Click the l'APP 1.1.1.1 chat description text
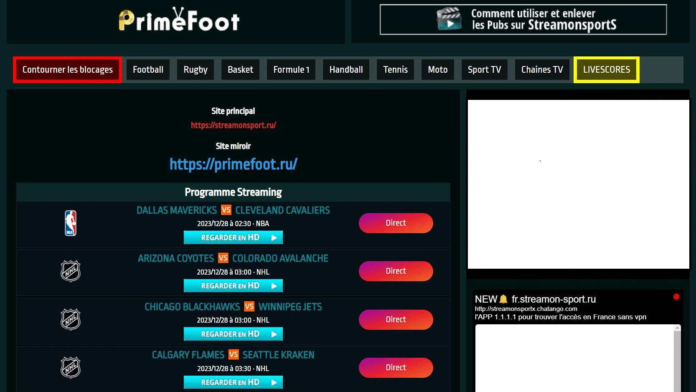This screenshot has height=392, width=696. point(561,317)
